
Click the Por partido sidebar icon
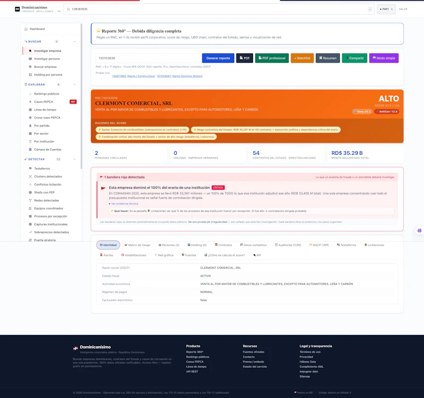[30, 126]
